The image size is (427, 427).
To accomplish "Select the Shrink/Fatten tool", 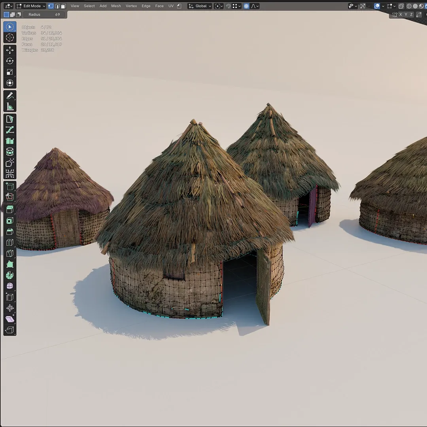I will click(10, 308).
